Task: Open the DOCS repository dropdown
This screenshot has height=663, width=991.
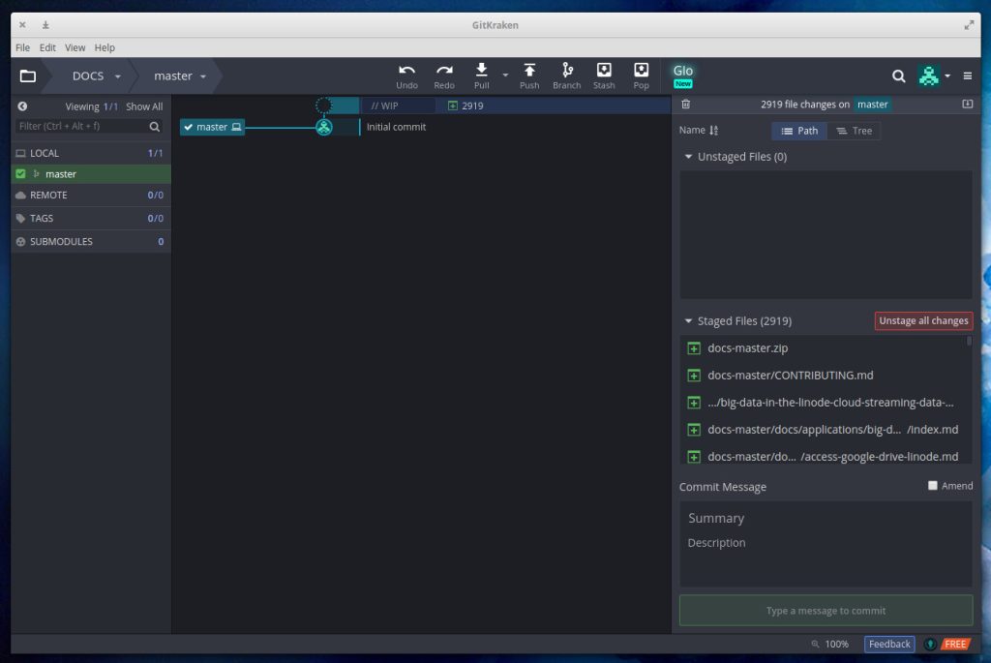Action: (96, 76)
